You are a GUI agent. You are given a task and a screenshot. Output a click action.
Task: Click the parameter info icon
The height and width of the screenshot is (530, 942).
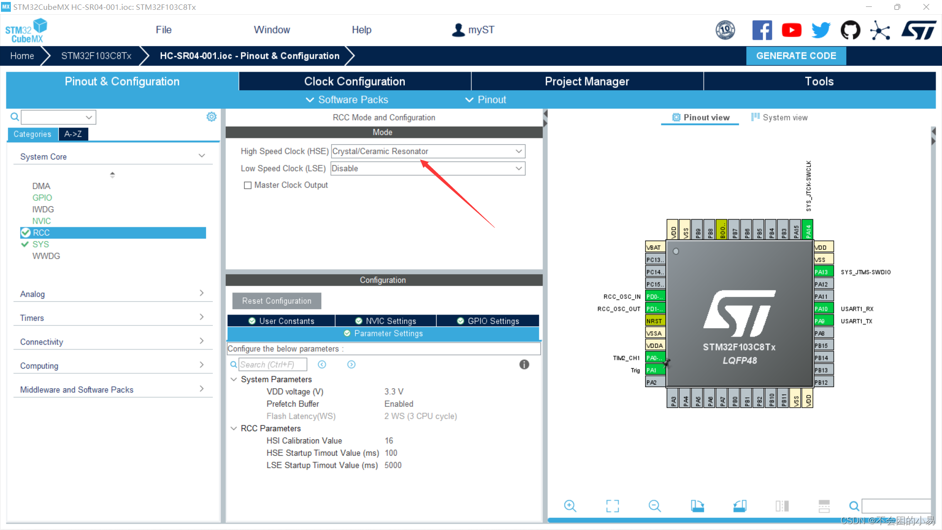coord(524,365)
